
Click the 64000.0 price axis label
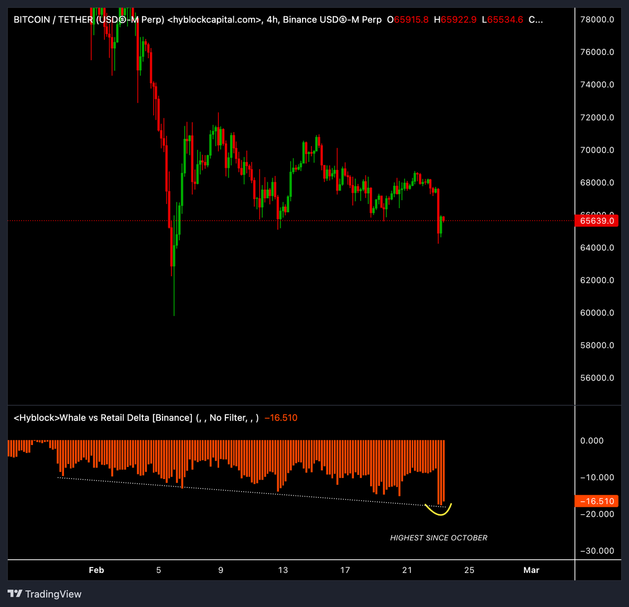597,247
